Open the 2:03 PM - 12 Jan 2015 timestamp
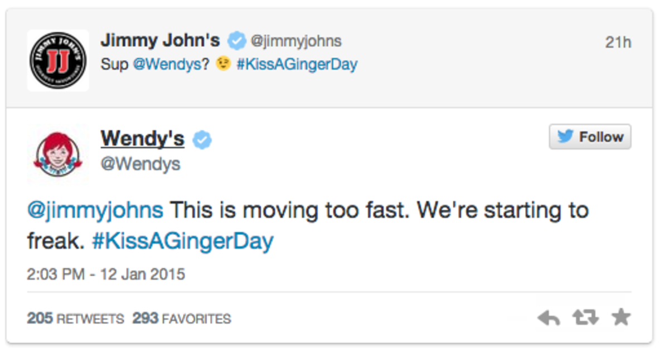669x348 pixels. 106,275
